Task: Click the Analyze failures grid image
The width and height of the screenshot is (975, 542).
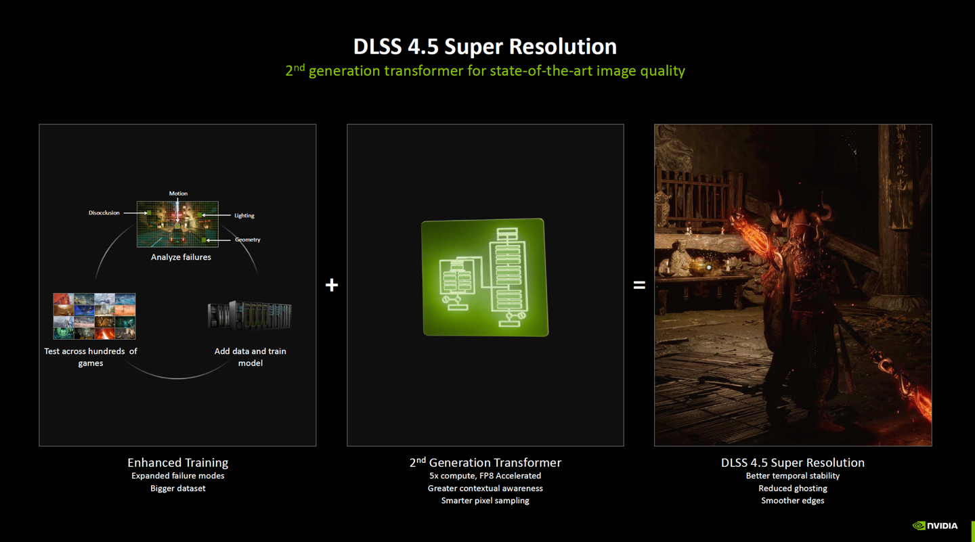Action: (177, 224)
